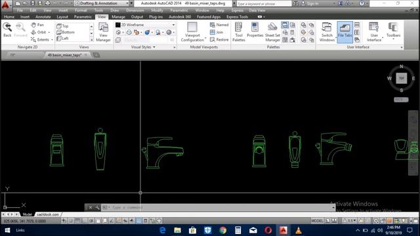Expand the views list bottom arrow
This screenshot has width=420, height=236.
click(x=91, y=39)
